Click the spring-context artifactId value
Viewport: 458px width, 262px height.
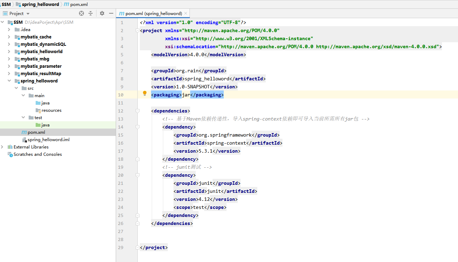pyautogui.click(x=227, y=143)
